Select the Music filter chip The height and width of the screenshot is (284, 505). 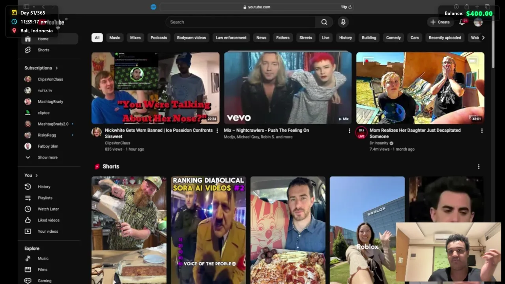115,38
